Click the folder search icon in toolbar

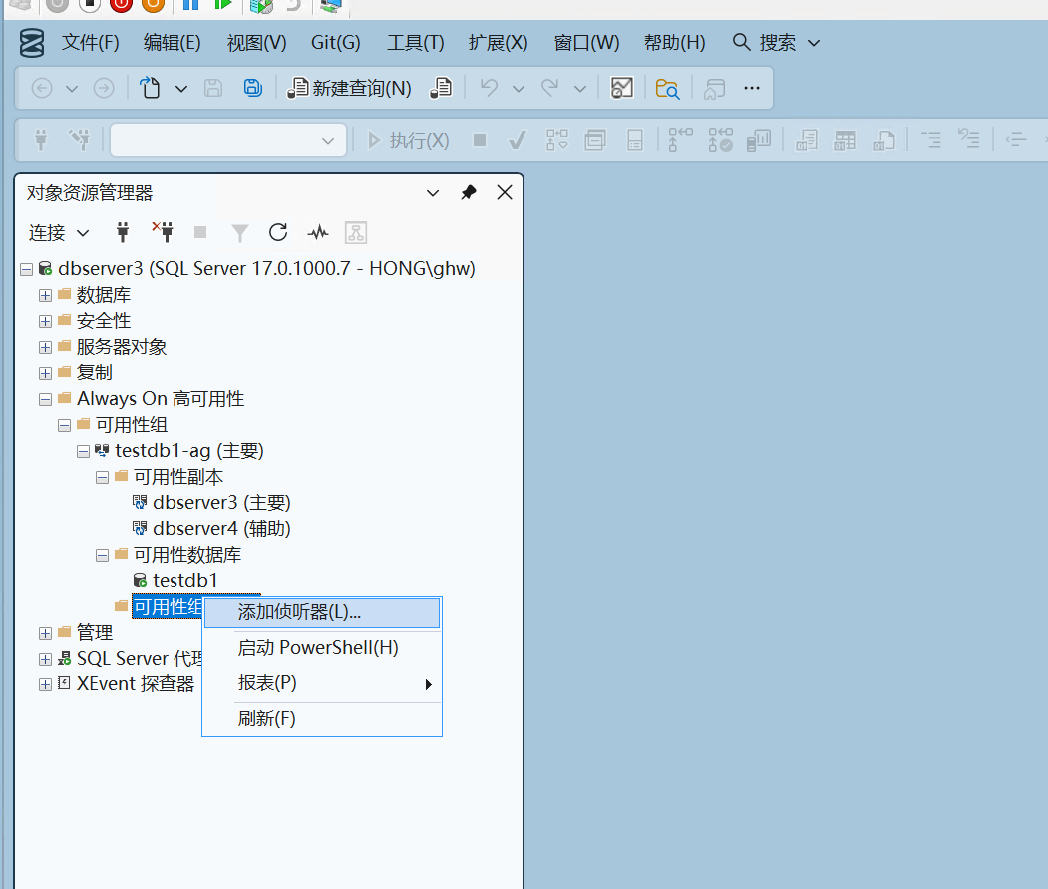667,88
